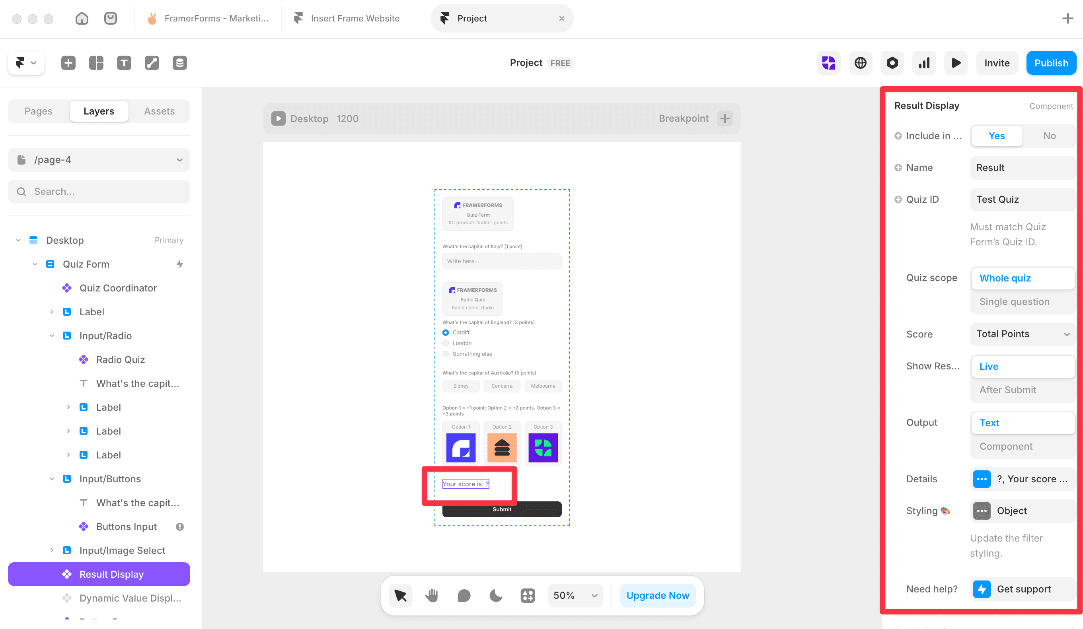1083x629 pixels.
Task: Choose Single question quiz scope
Action: click(x=1023, y=302)
